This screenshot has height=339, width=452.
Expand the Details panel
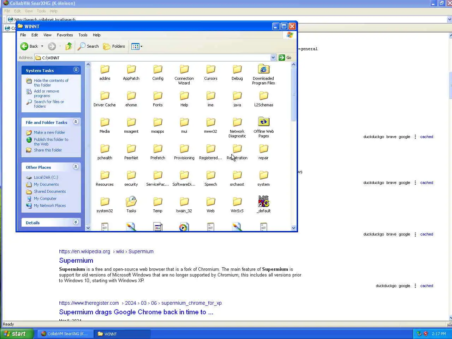click(x=76, y=222)
